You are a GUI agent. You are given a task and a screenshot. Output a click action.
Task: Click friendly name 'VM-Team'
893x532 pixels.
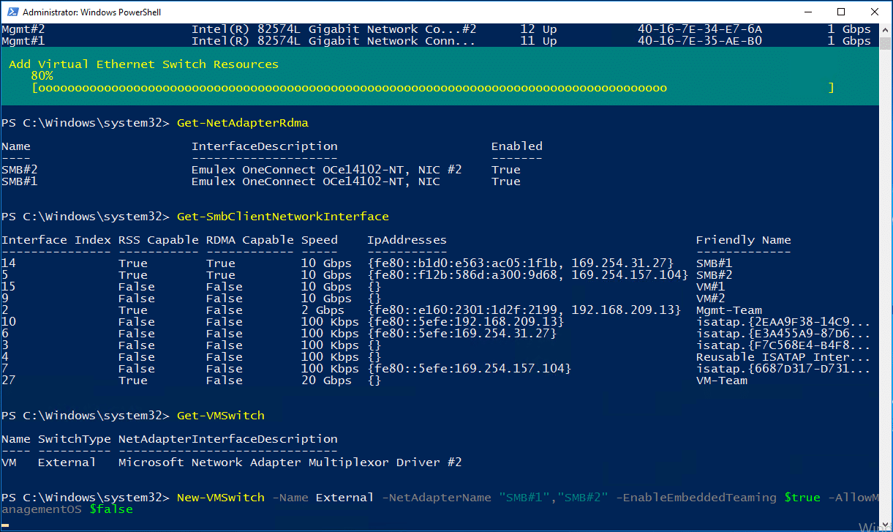[x=722, y=381]
